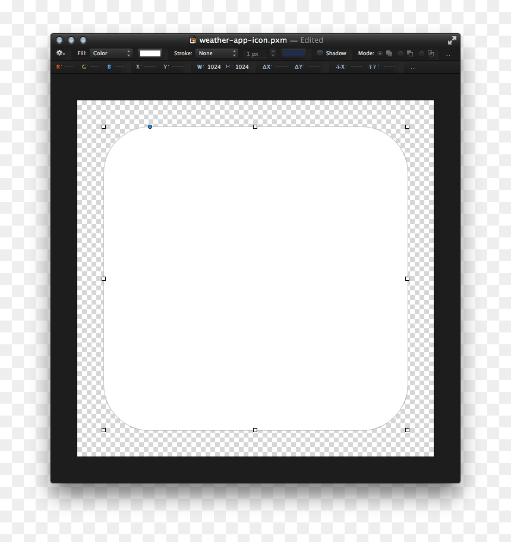Click the ΔX readout in info bar

point(275,66)
